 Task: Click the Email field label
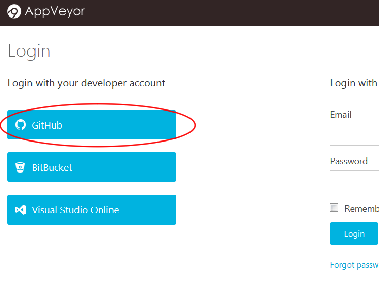(341, 115)
